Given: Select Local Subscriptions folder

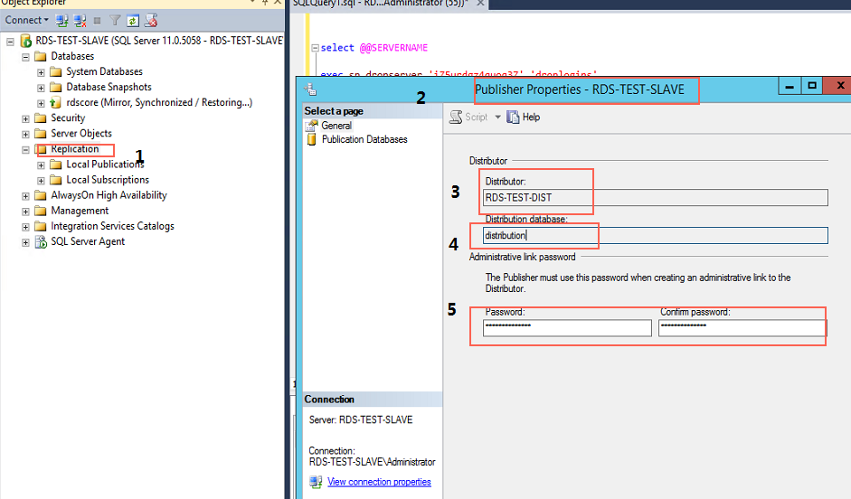Looking at the screenshot, I should [108, 180].
